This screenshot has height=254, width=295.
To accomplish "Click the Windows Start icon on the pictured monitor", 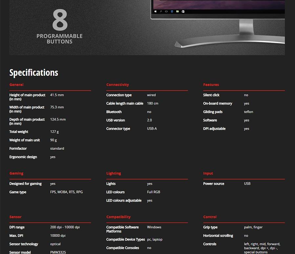I will tap(155, 11).
